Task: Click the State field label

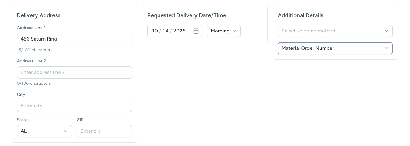Action: click(22, 120)
